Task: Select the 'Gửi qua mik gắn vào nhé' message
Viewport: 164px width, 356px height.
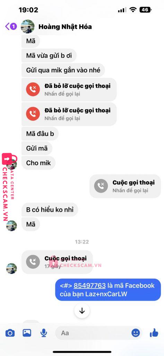Action: click(63, 70)
